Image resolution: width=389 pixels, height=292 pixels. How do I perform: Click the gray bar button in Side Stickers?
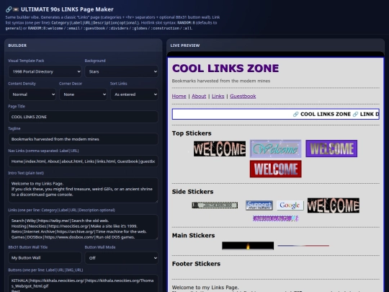pyautogui.click(x=215, y=205)
